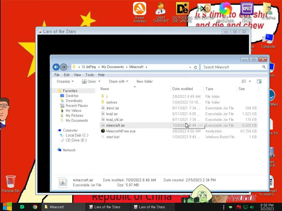Image resolution: width=282 pixels, height=211 pixels.
Task: Open the Tools menu
Action: [90, 75]
